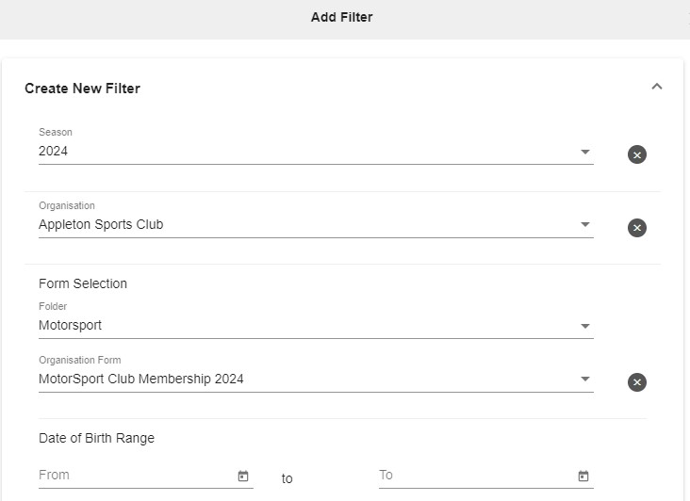Open the To date calendar picker
This screenshot has width=690, height=501.
point(583,476)
